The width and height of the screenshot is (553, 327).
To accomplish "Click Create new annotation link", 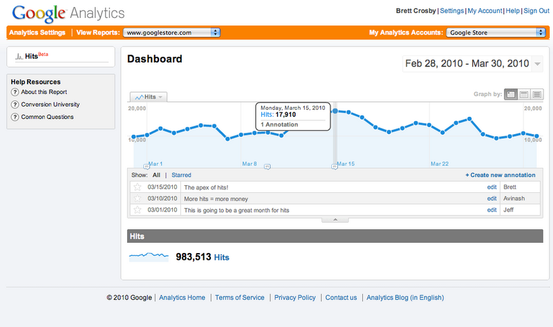I will click(500, 176).
